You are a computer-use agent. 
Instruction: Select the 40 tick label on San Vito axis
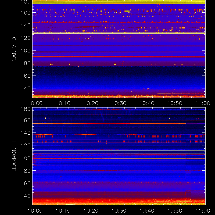pos(27,88)
